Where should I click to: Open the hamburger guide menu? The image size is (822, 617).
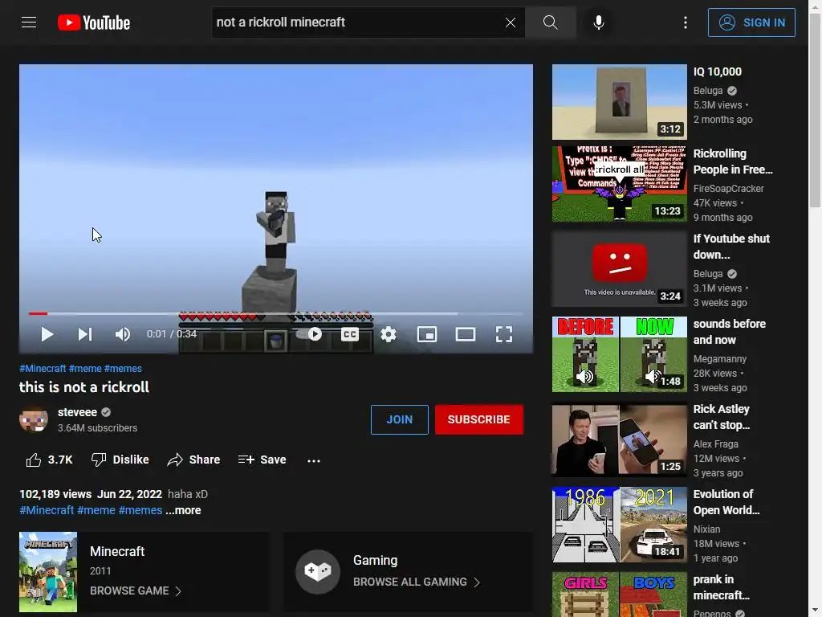[29, 22]
